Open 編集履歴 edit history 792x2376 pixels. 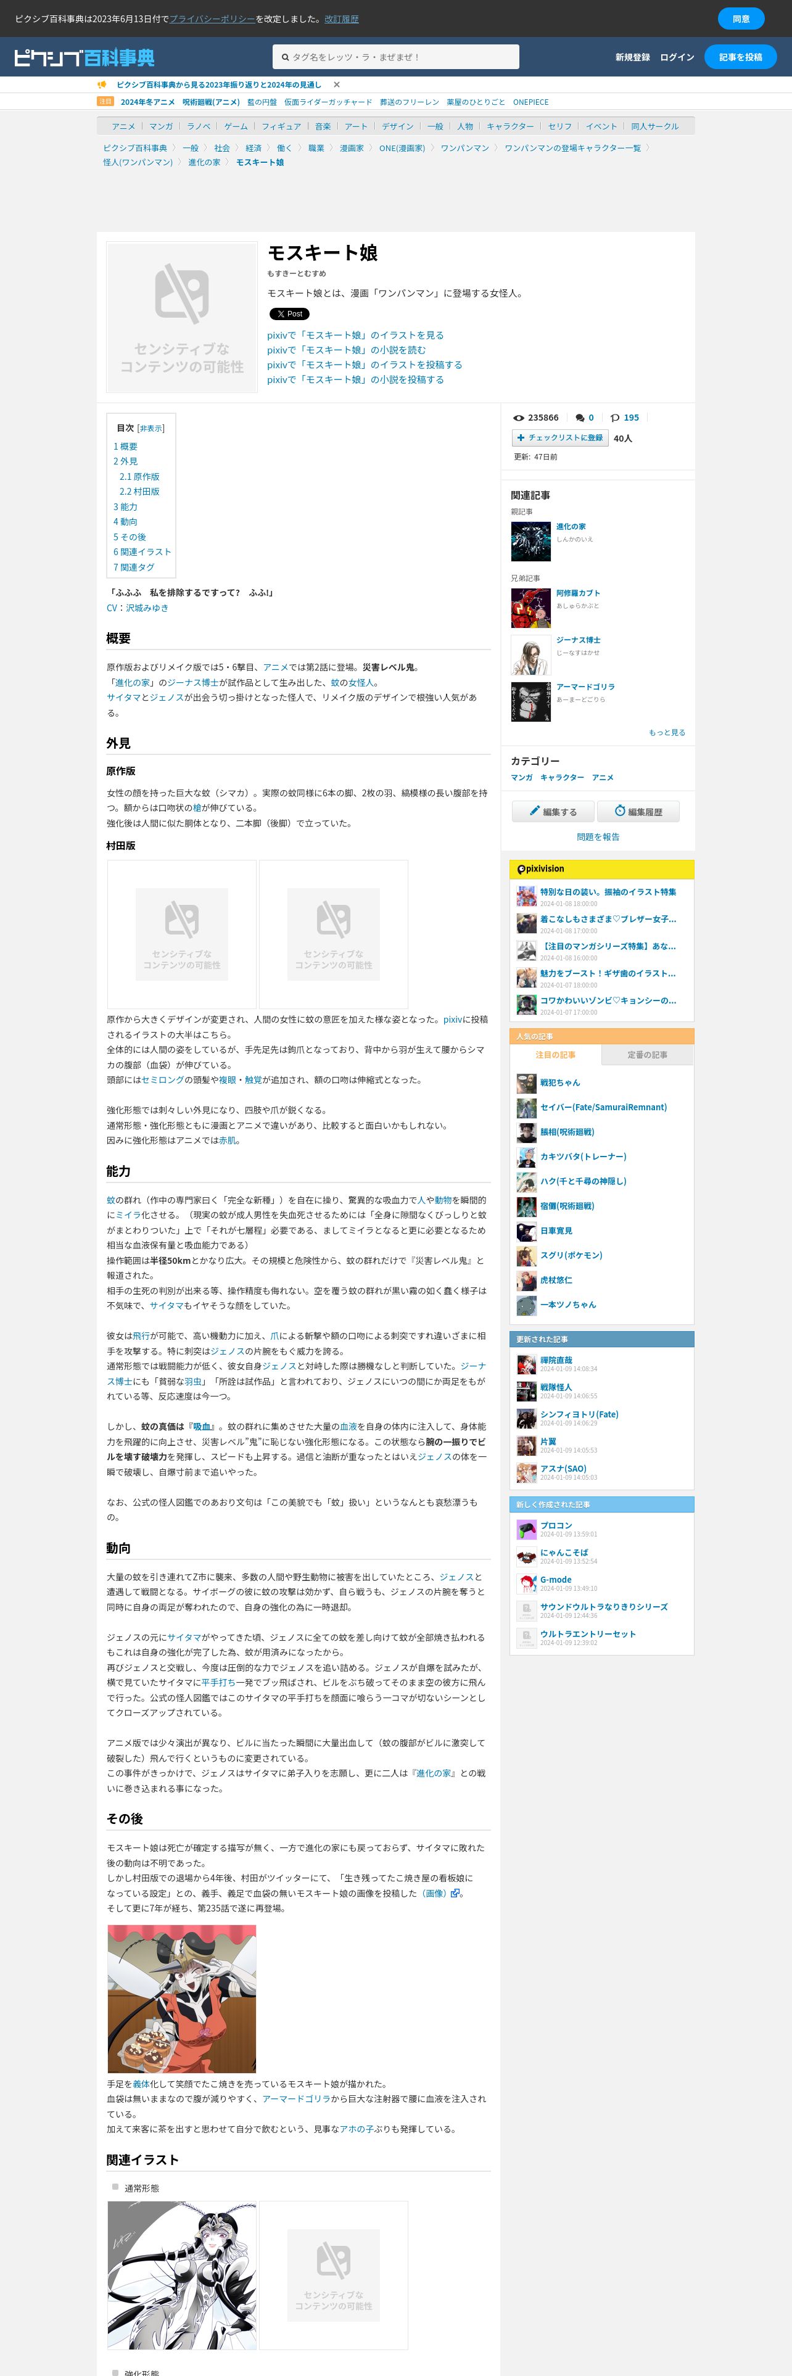pos(638,812)
